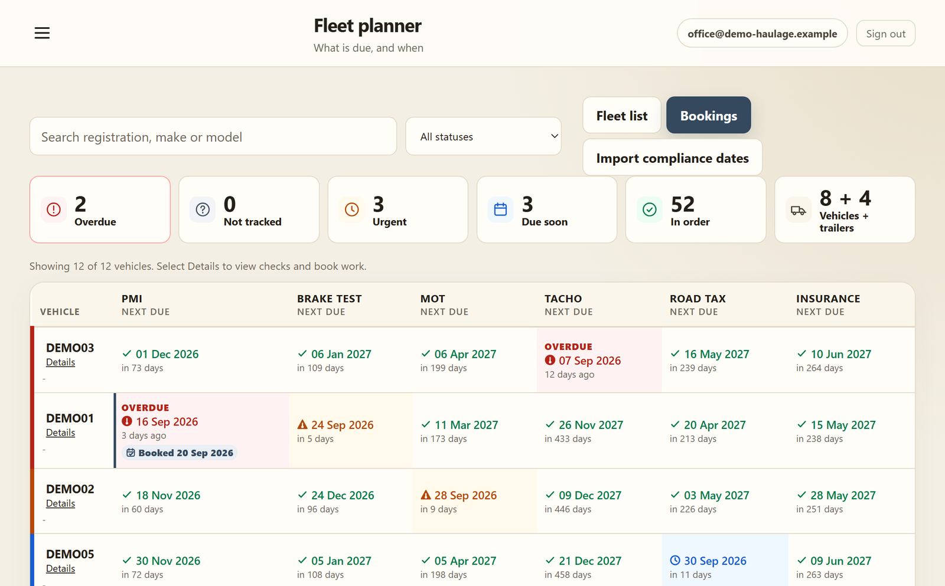Click warning triangle beside 24 Sep 2026
Image resolution: width=945 pixels, height=586 pixels.
pos(302,424)
